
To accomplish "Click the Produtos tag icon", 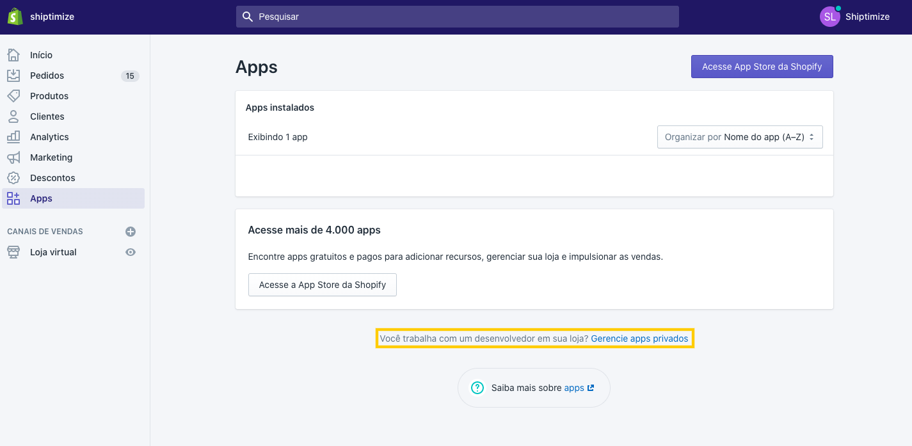I will pos(13,96).
